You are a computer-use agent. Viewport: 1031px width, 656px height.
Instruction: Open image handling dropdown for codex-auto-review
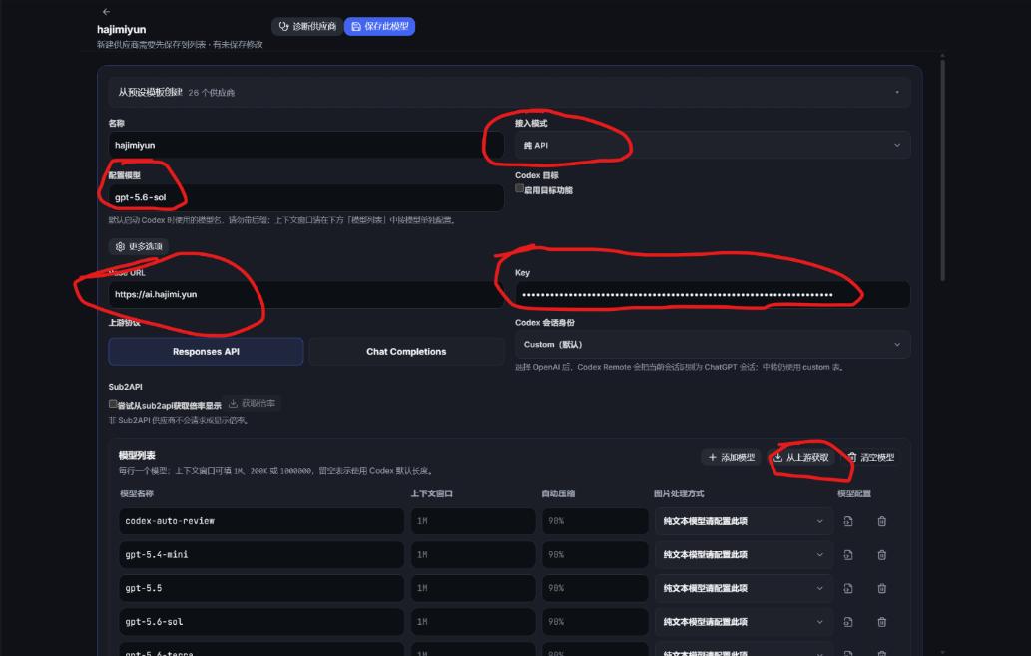coord(743,521)
